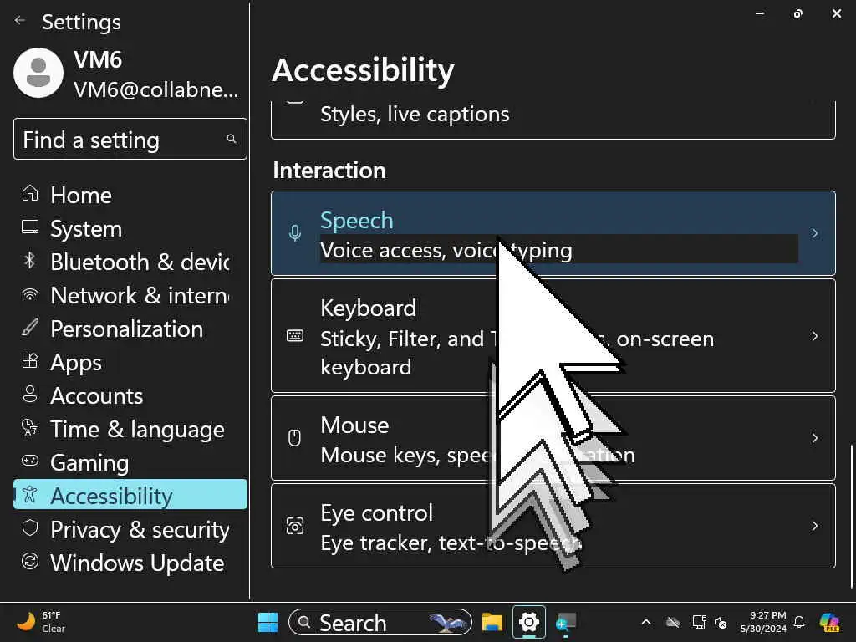Image resolution: width=856 pixels, height=642 pixels.
Task: Open the Styles, live captions row
Action: click(553, 119)
